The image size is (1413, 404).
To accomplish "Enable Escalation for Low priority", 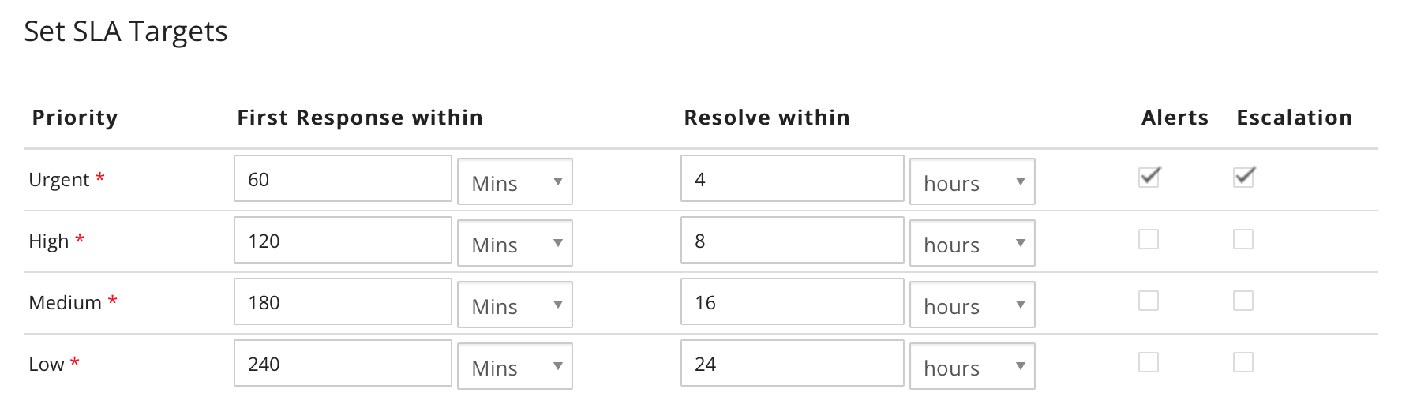I will pos(1243,362).
